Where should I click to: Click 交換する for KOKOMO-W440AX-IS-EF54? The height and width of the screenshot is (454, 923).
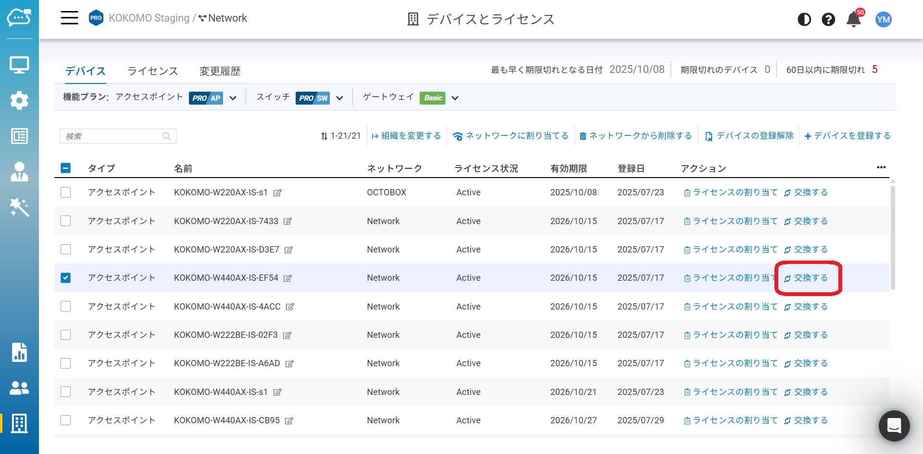pyautogui.click(x=807, y=278)
